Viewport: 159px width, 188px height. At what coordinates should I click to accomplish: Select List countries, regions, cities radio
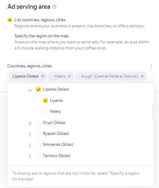coord(10,20)
